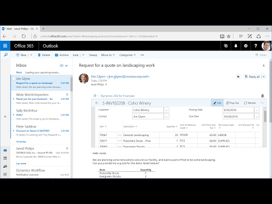Click the Contact field Jim Glynn

pos(148,117)
